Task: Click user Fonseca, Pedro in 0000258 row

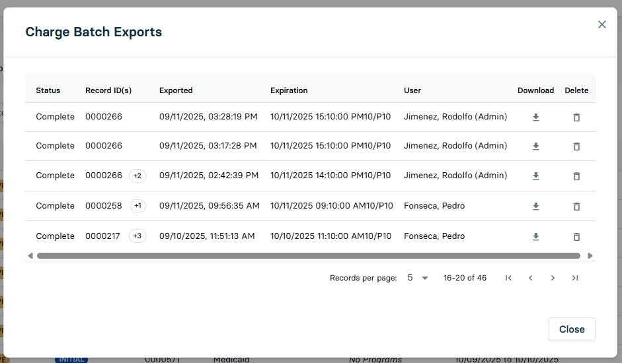Action: pos(434,206)
